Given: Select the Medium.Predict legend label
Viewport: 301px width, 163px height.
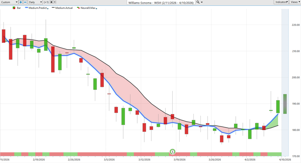Looking at the screenshot, I should click(38, 8).
